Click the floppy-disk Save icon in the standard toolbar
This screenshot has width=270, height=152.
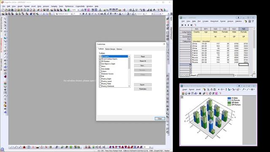pyautogui.click(x=44, y=10)
